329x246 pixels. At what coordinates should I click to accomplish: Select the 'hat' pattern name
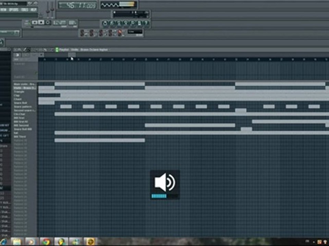point(16,133)
